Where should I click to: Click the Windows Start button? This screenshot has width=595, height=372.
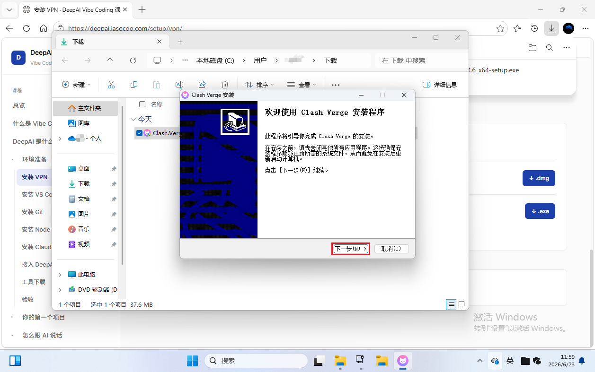192,361
